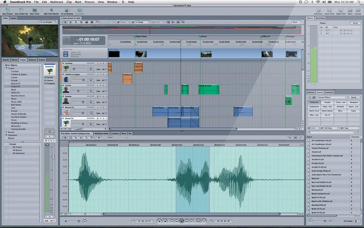Expand the Crickets track disclosure triangle

pos(63,63)
